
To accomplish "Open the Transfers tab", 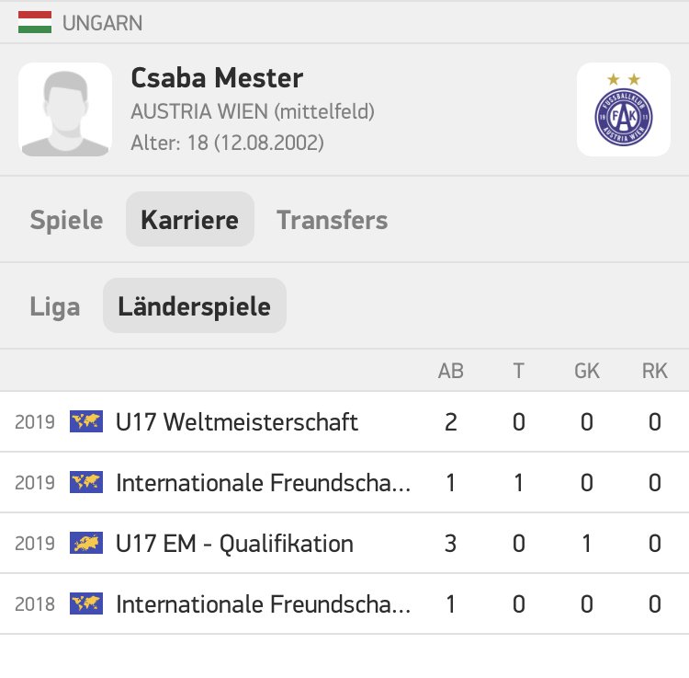I will [333, 219].
